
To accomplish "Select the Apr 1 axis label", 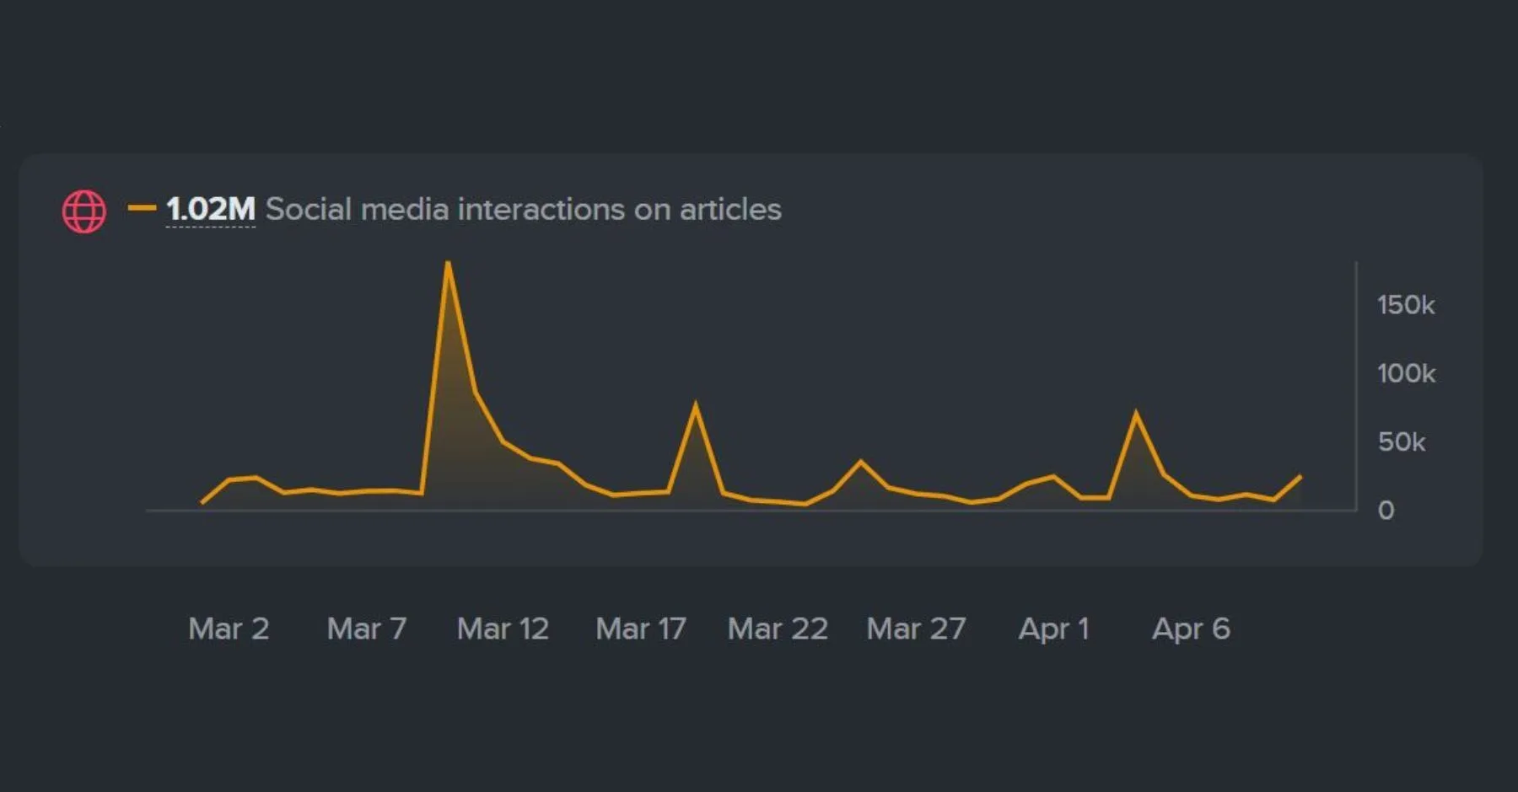I will (1053, 628).
